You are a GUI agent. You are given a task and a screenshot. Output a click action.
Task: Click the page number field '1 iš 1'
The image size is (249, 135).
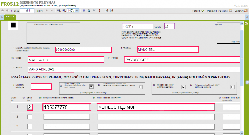click(27, 11)
